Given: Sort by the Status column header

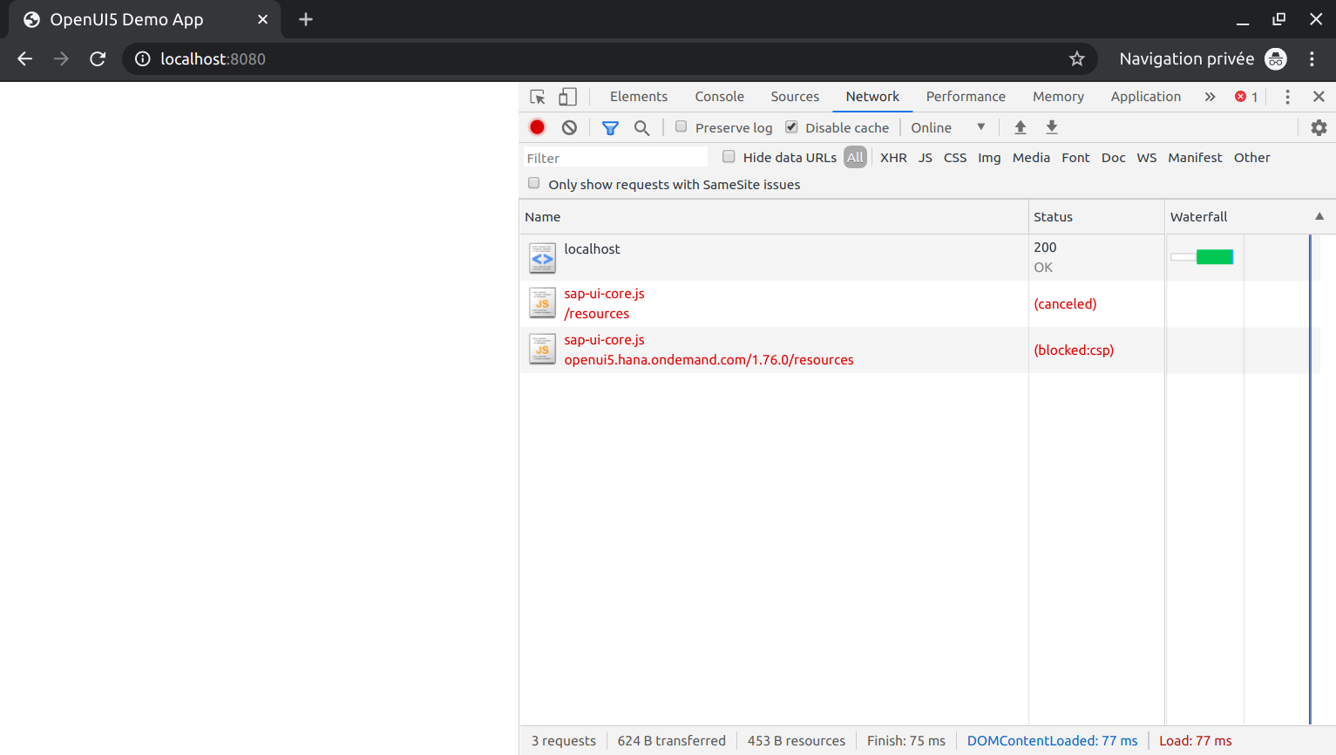Looking at the screenshot, I should [x=1096, y=216].
